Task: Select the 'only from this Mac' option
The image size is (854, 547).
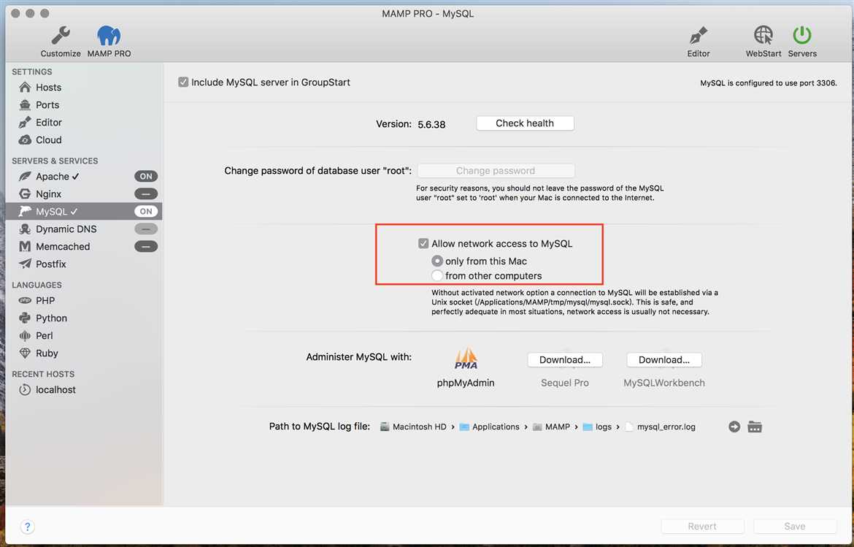Action: pyautogui.click(x=437, y=261)
